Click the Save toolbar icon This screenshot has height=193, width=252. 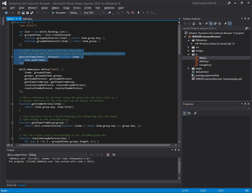pyautogui.click(x=27, y=13)
